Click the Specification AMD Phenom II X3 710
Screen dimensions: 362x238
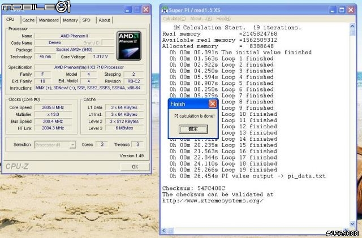[89, 67]
